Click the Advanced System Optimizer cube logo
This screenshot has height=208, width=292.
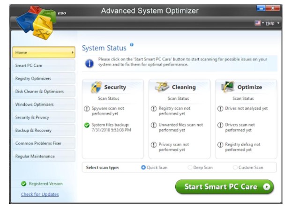point(36,22)
